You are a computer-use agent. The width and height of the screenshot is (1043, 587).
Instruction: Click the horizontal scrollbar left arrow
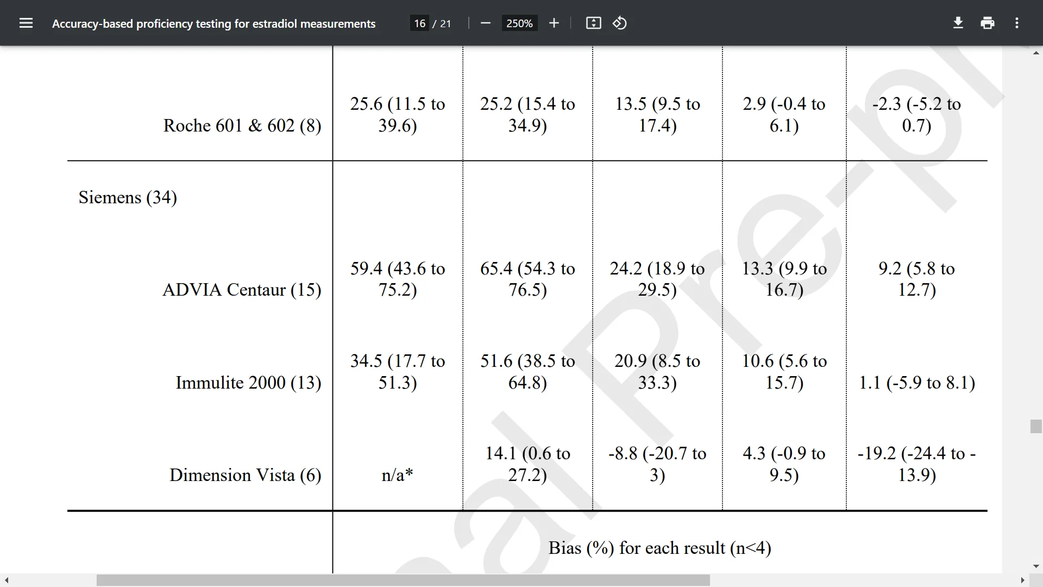pyautogui.click(x=7, y=580)
